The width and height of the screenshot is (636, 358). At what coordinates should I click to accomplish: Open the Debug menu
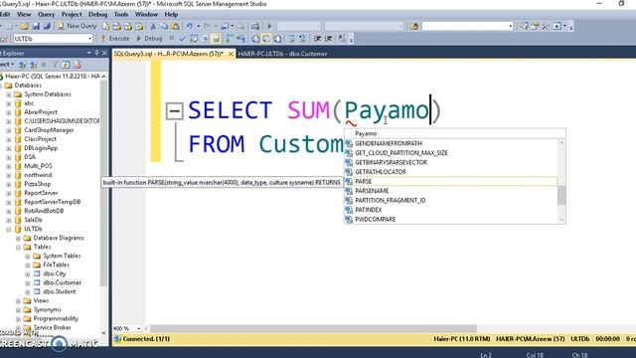click(x=97, y=14)
